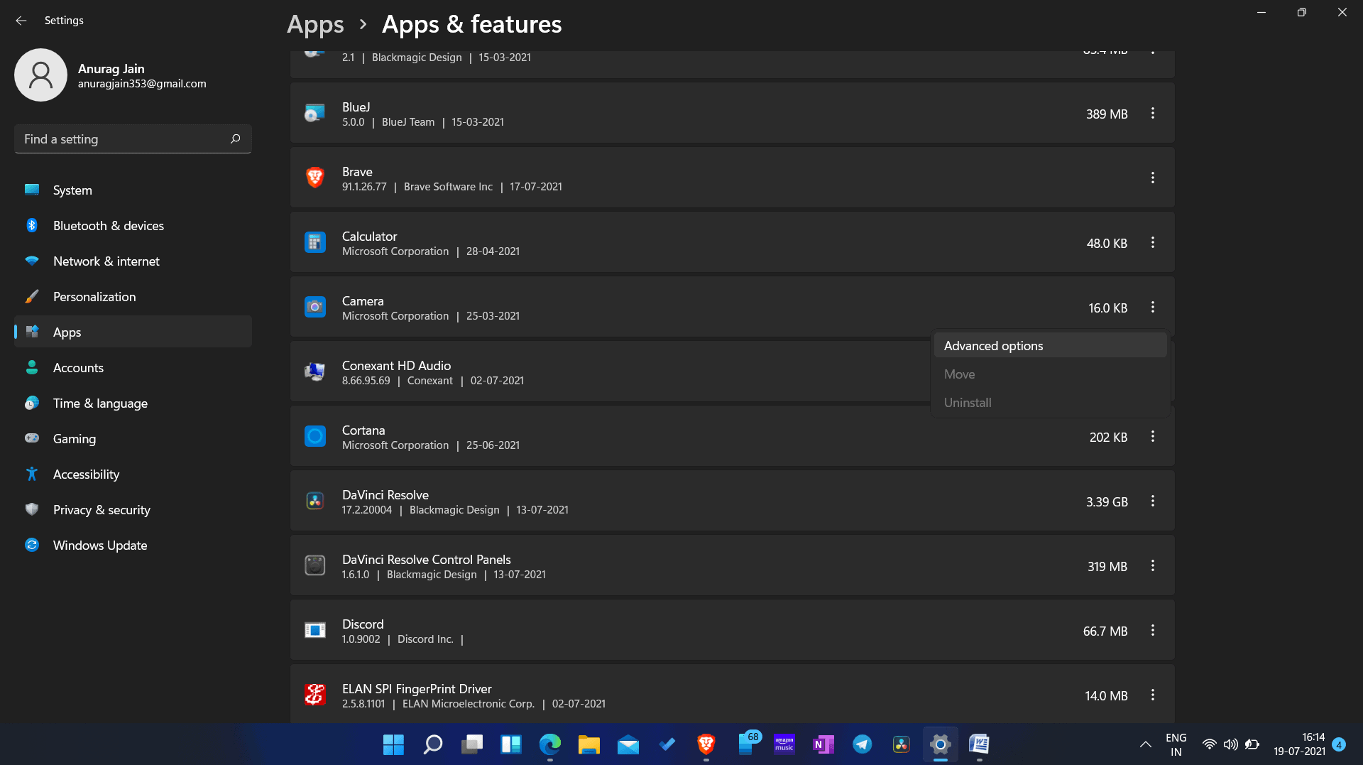
Task: Open the three-dot menu for BlueJ
Action: [1152, 114]
